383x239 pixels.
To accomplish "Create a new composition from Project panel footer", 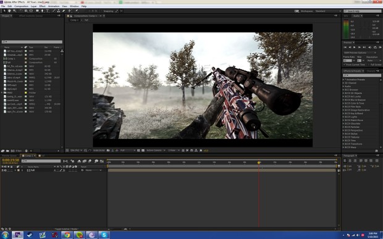I will 13,151.
